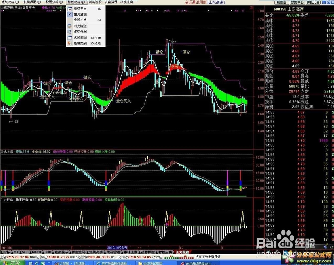Click the 数据中心 button
This screenshot has height=265, width=334.
297,2
